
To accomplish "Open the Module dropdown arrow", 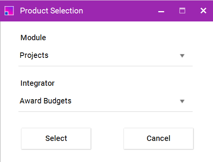I will coord(182,56).
